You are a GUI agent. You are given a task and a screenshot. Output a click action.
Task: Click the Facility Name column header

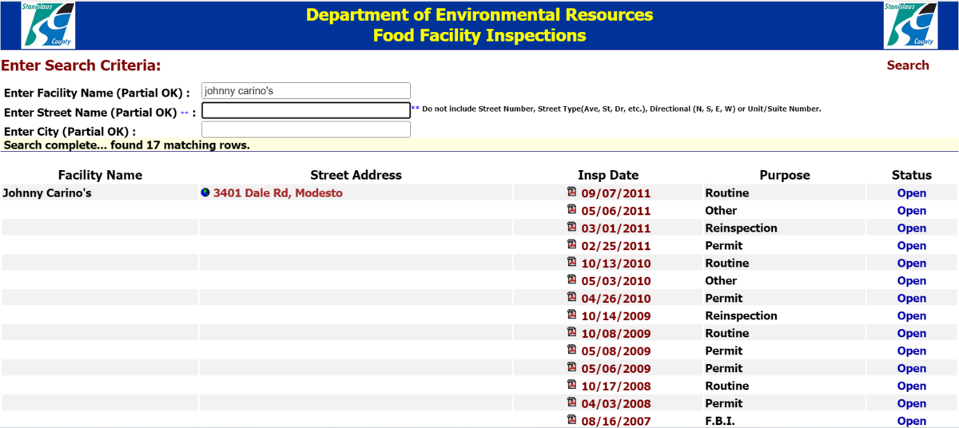tap(100, 175)
